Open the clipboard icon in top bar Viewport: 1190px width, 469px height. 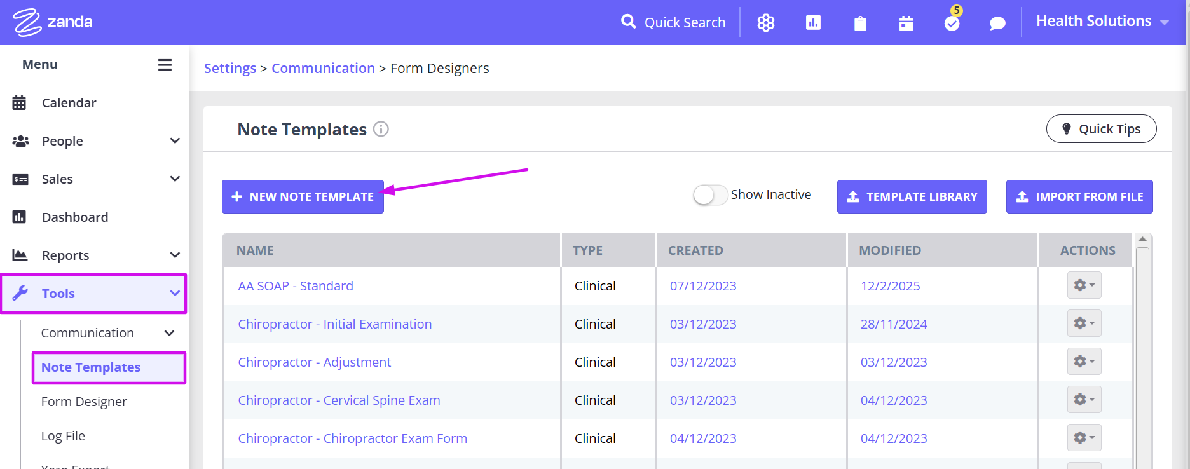pyautogui.click(x=860, y=24)
